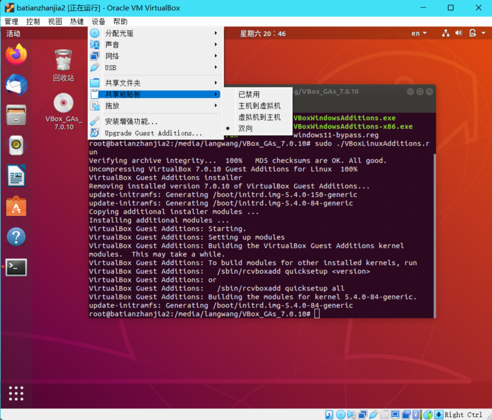Expand the USB submenu

click(x=155, y=68)
